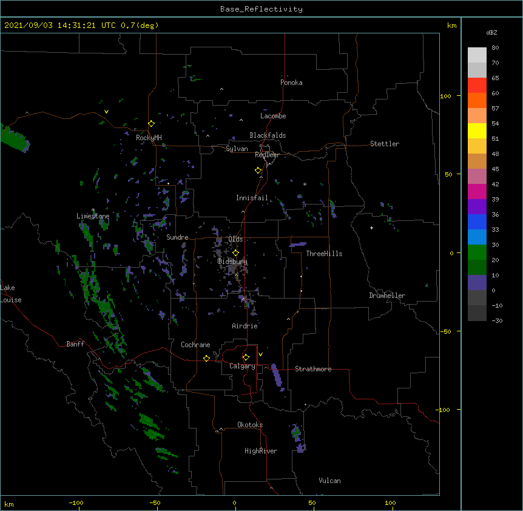Select the white 80 dBZ color swatch
The width and height of the screenshot is (523, 511).
click(x=477, y=55)
